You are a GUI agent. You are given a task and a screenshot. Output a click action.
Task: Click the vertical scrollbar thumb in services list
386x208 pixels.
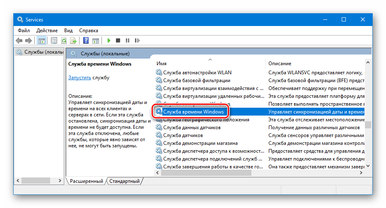368,125
